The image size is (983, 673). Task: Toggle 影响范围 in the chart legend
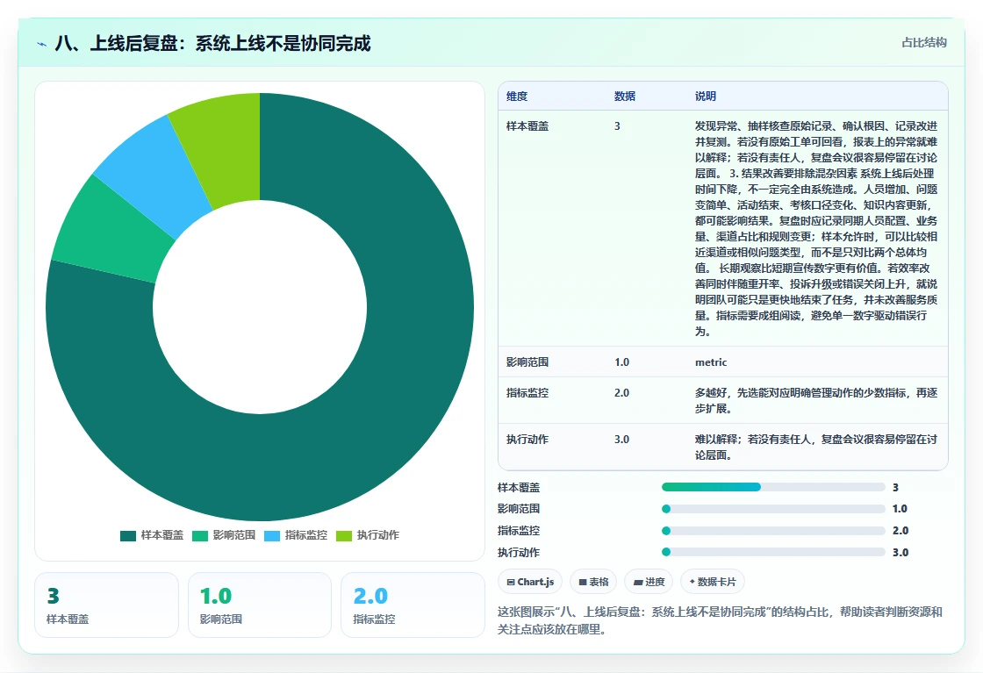pyautogui.click(x=224, y=535)
